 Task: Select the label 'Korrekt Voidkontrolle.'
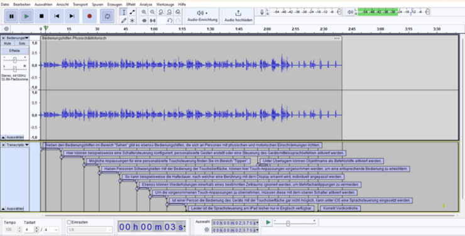click(x=341, y=208)
